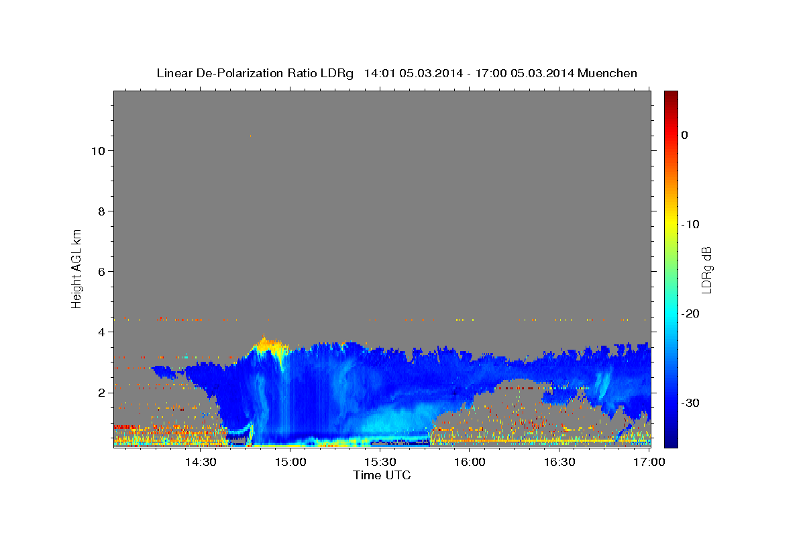Click the colorbar tick label -10
The height and width of the screenshot is (537, 805).
click(691, 224)
